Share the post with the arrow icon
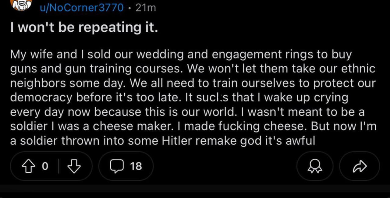Screen dimensions: 390x198 360,166
